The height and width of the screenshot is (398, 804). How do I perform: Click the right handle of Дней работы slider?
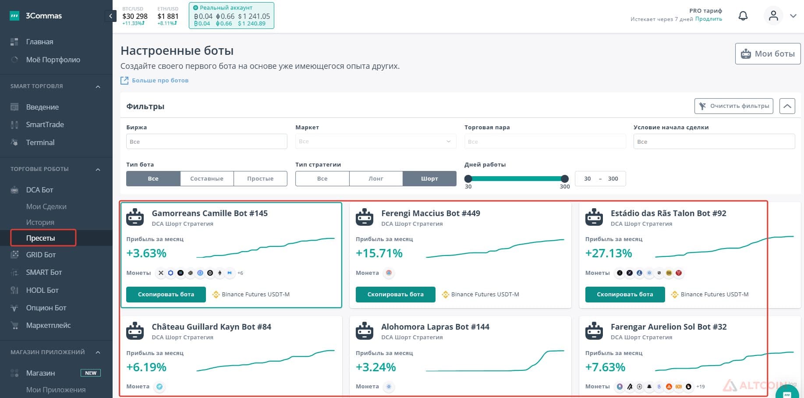565,179
